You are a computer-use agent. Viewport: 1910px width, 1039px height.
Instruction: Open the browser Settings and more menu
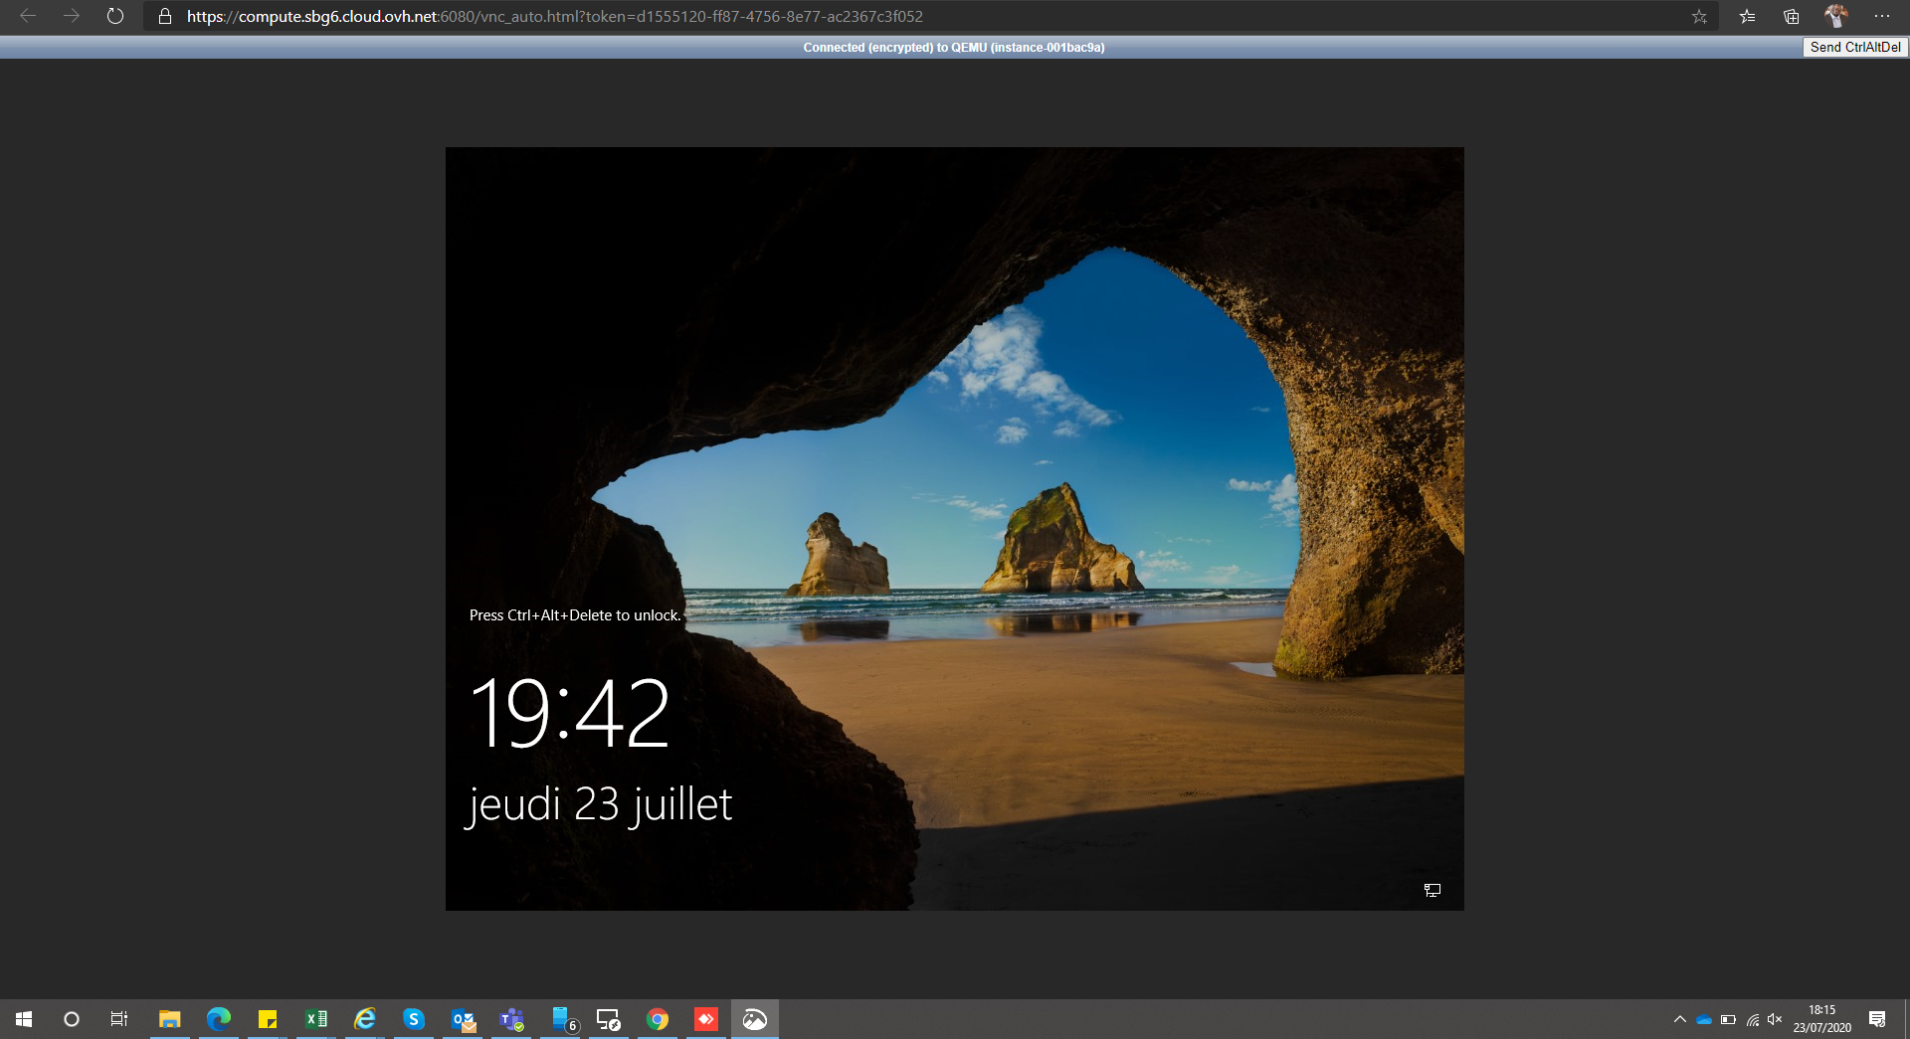[x=1881, y=16]
